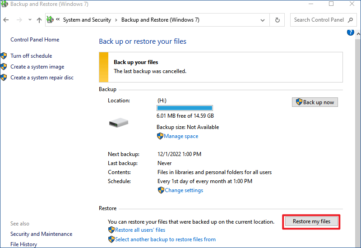361x248 pixels.
Task: Open the recent locations dropdown arrow
Action: coord(30,20)
